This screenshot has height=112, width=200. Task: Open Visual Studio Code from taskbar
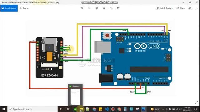tap(107, 109)
